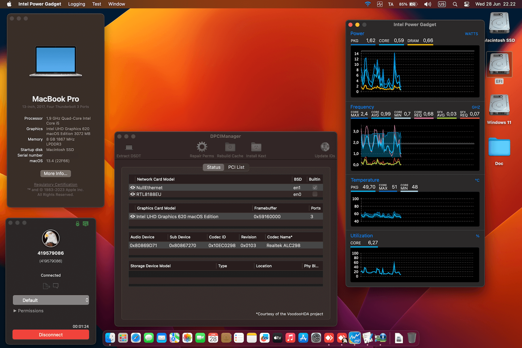Open the Logging menu
Screen dimensions: 522x348
pos(76,4)
